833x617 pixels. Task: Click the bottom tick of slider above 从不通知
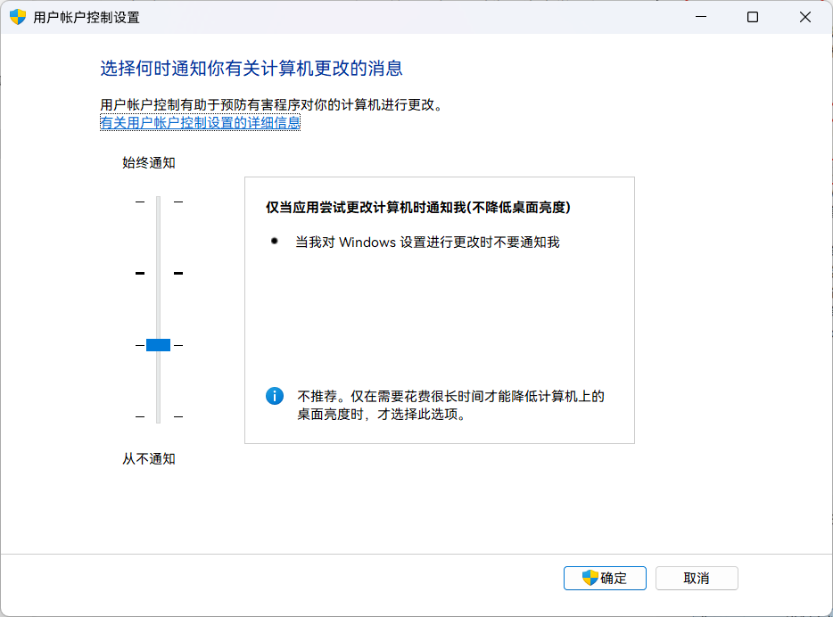click(159, 416)
